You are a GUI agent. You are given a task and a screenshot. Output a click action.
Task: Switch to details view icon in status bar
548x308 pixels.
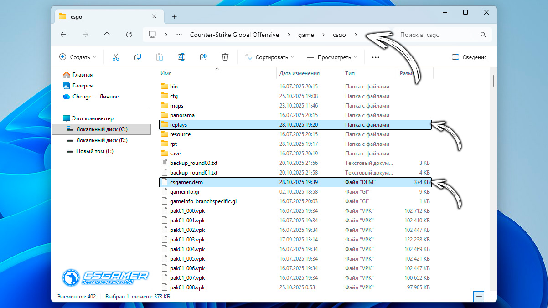click(x=479, y=297)
